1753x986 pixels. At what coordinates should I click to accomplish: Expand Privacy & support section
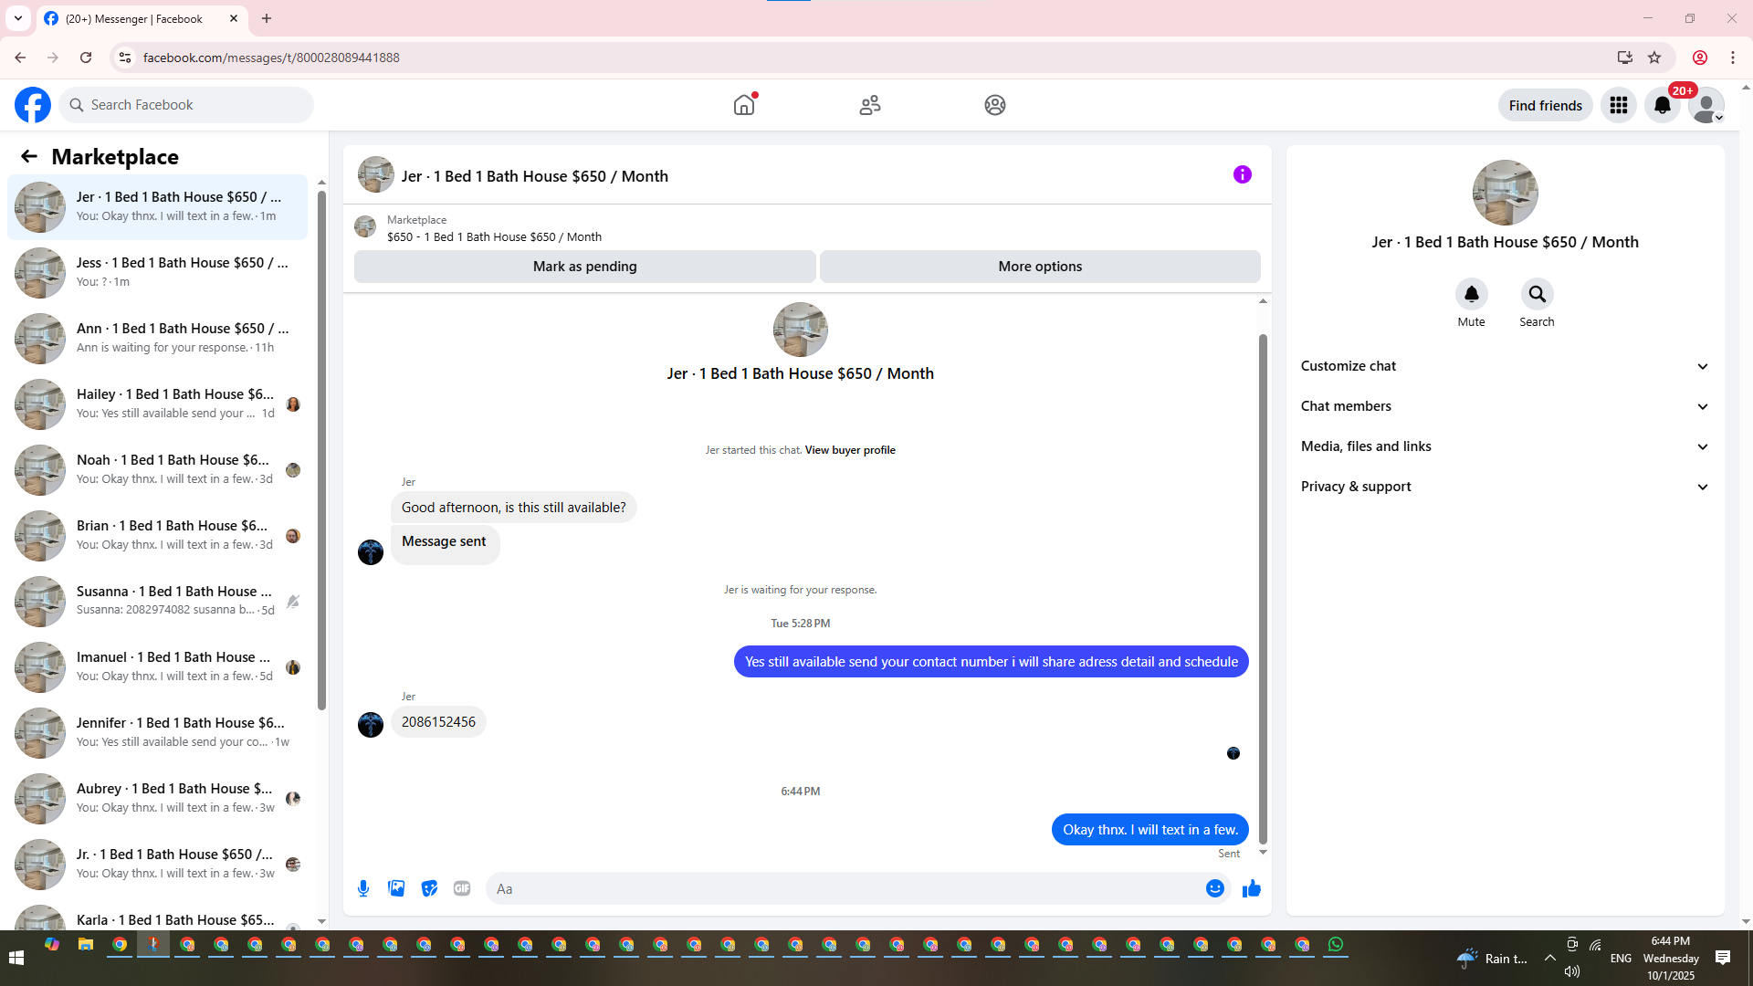pyautogui.click(x=1505, y=487)
